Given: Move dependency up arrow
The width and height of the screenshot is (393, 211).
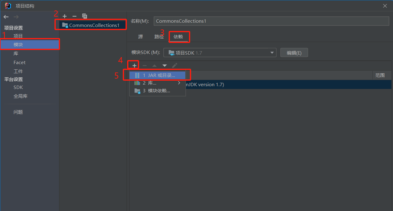Looking at the screenshot, I should pyautogui.click(x=154, y=66).
